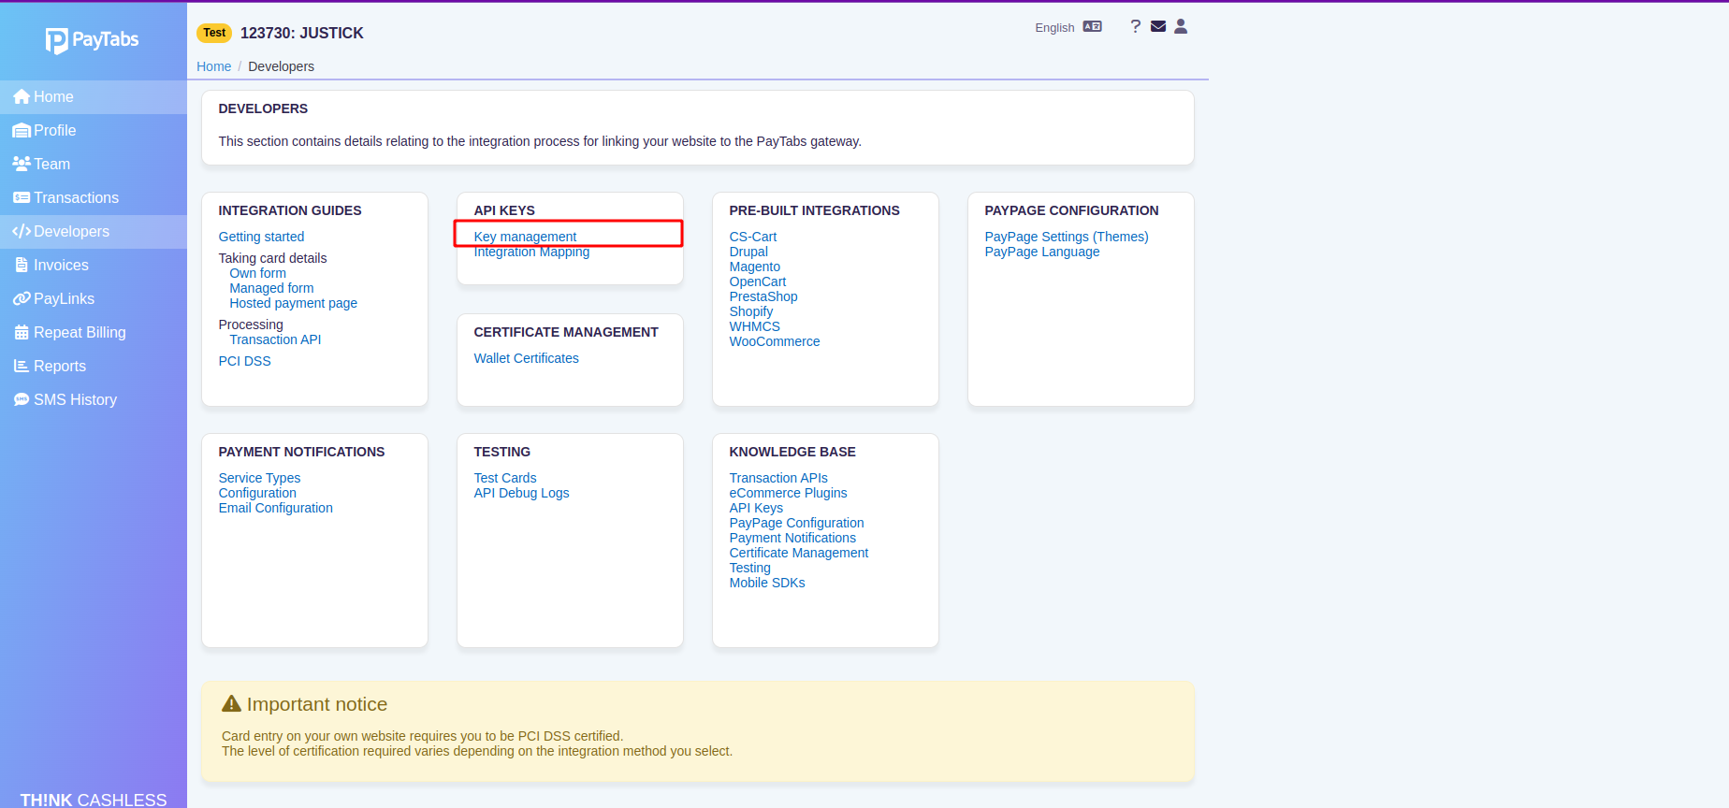This screenshot has height=808, width=1729.
Task: Open eCommerce Plugins in Knowledge Base
Action: (789, 493)
